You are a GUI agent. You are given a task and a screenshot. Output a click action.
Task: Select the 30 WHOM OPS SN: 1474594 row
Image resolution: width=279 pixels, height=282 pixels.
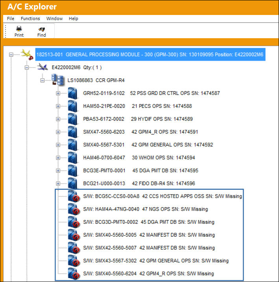[x=139, y=158]
